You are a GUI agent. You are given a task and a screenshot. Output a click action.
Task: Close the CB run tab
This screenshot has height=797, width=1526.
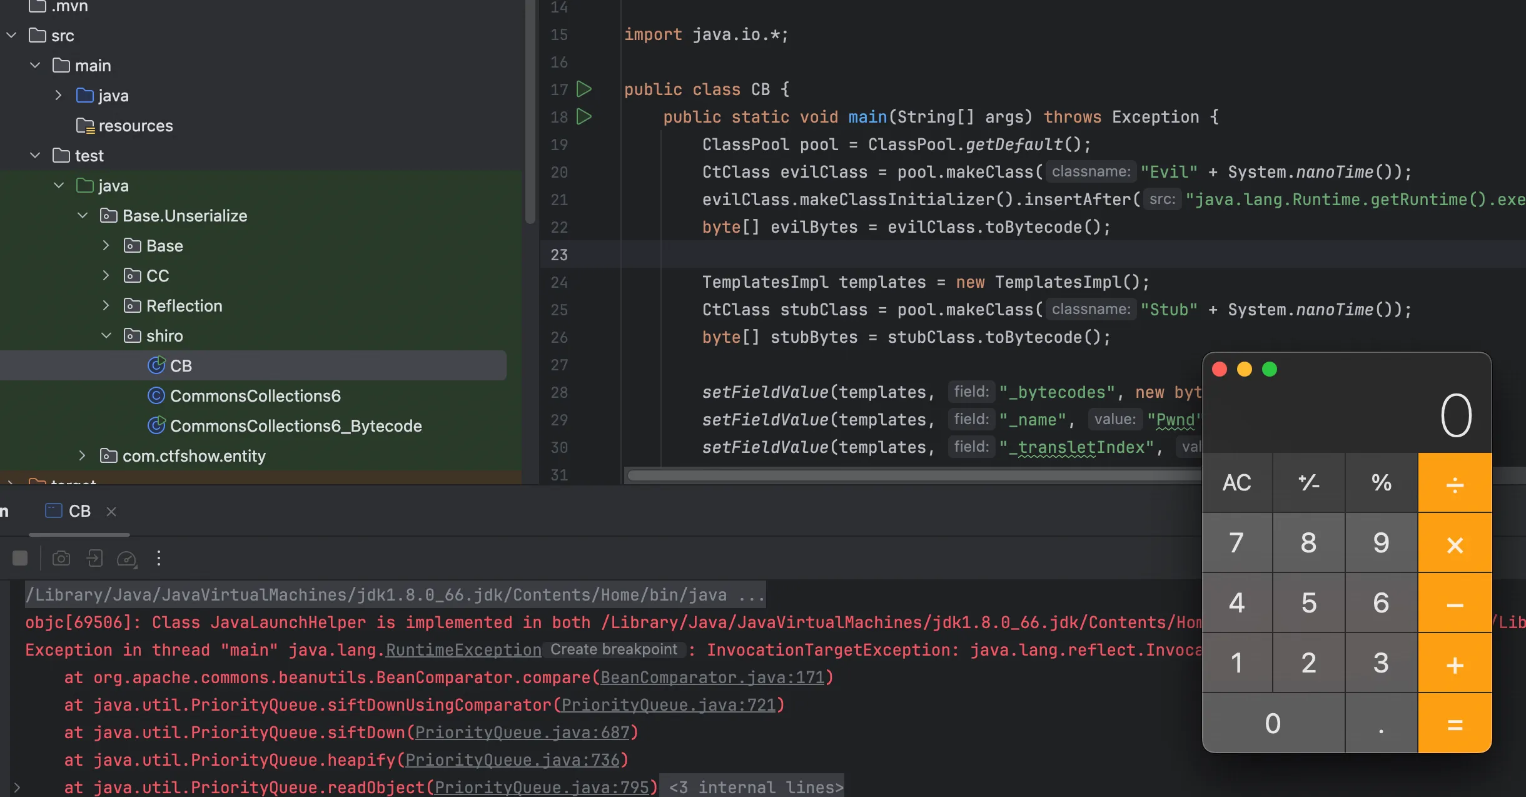(x=111, y=512)
